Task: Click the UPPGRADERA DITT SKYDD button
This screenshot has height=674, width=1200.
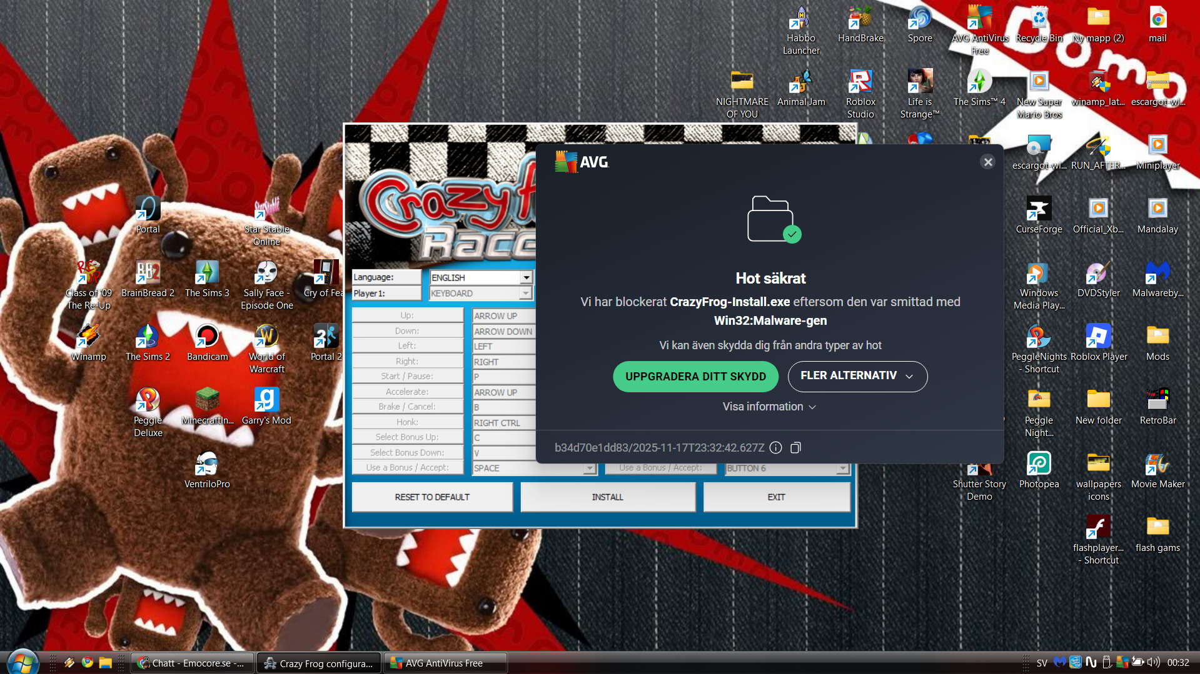Action: coord(695,377)
